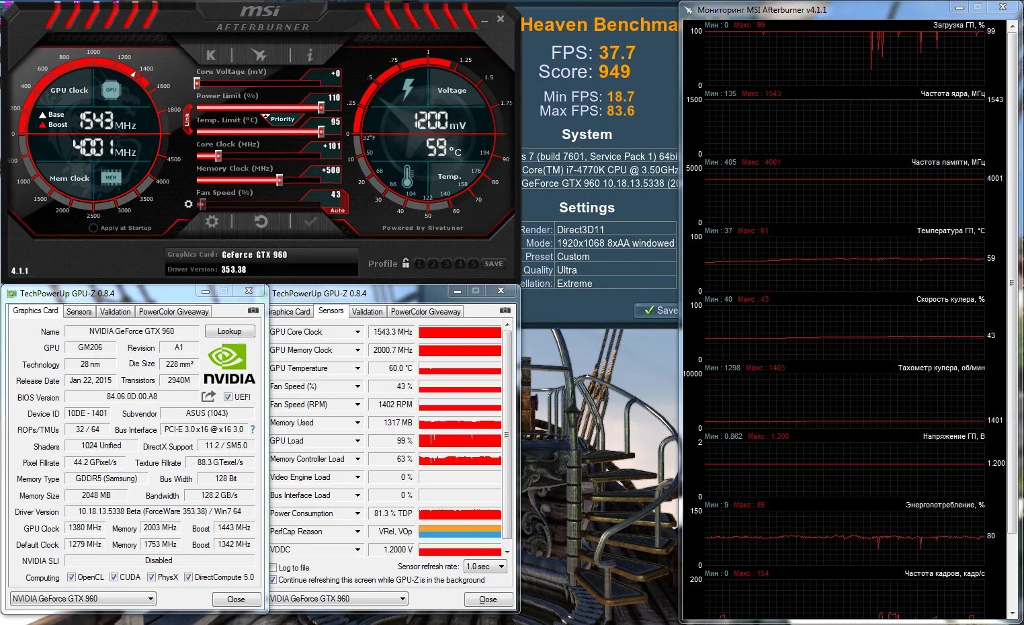Click the reset arrow icon in Afterburner
This screenshot has height=625, width=1024.
click(x=261, y=221)
